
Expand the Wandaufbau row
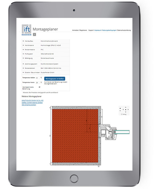click(45, 41)
